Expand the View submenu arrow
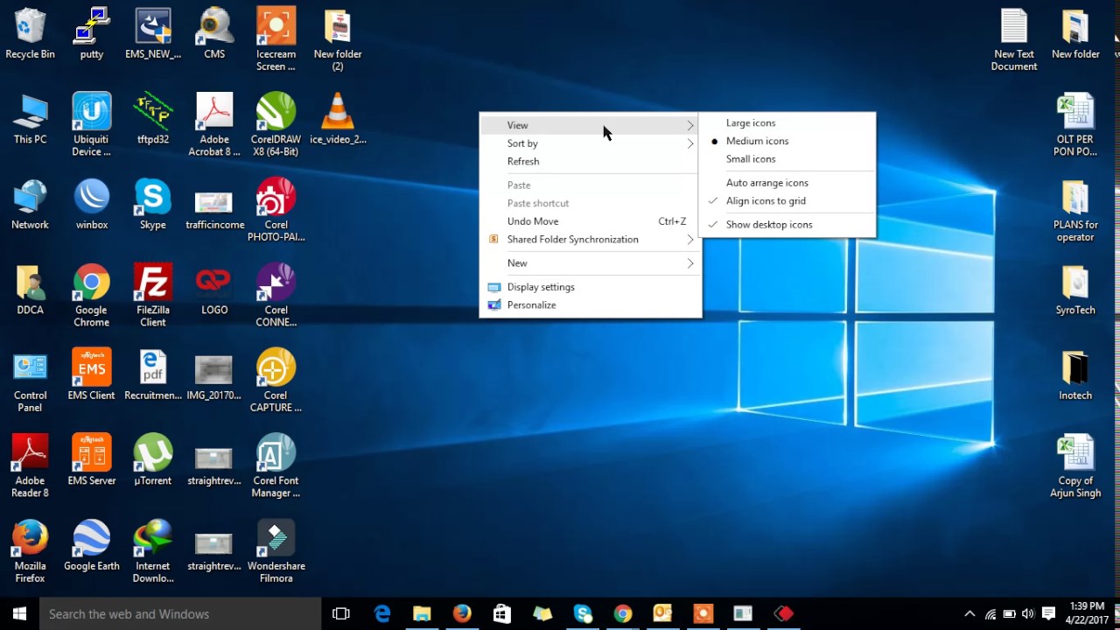This screenshot has width=1120, height=630. coord(689,125)
